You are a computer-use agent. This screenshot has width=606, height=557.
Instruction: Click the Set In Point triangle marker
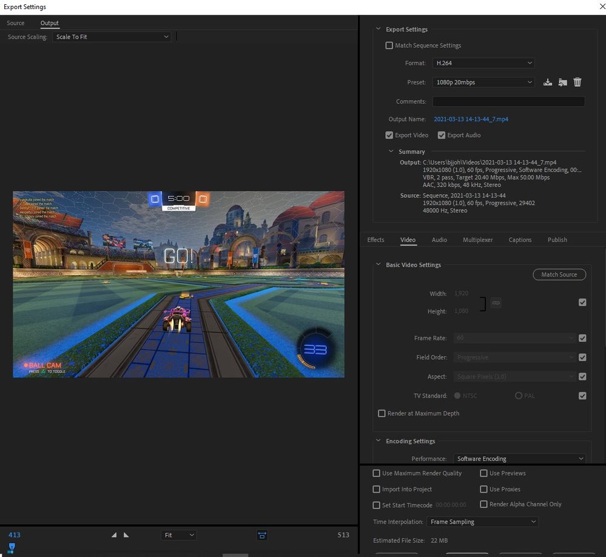(114, 535)
